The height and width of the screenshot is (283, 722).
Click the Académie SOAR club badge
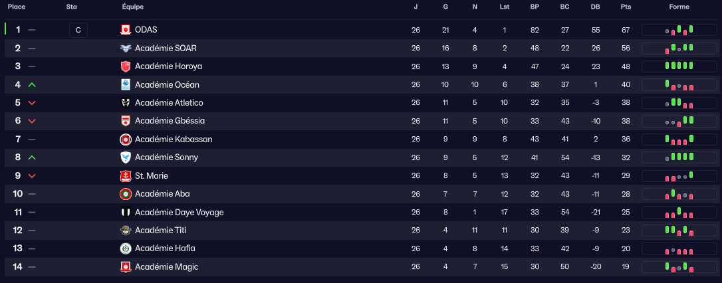pyautogui.click(x=125, y=48)
